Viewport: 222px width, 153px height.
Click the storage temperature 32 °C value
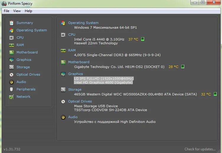click(x=206, y=94)
